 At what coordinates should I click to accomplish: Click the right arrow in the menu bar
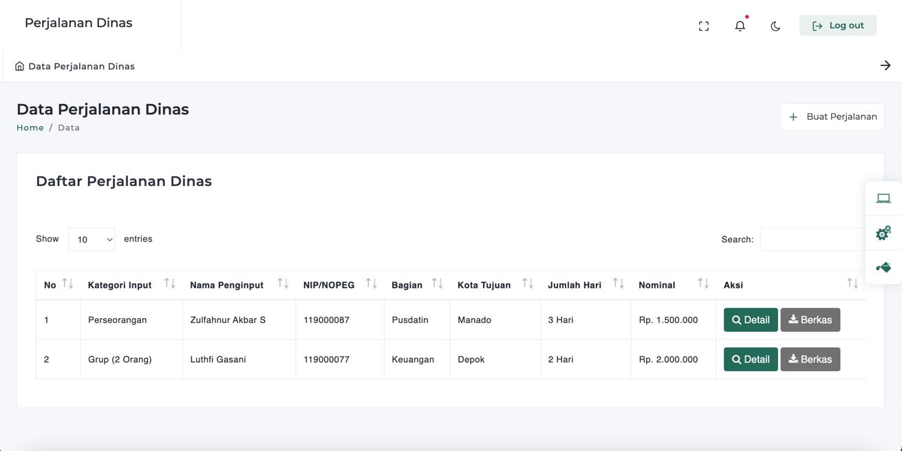[x=885, y=65]
